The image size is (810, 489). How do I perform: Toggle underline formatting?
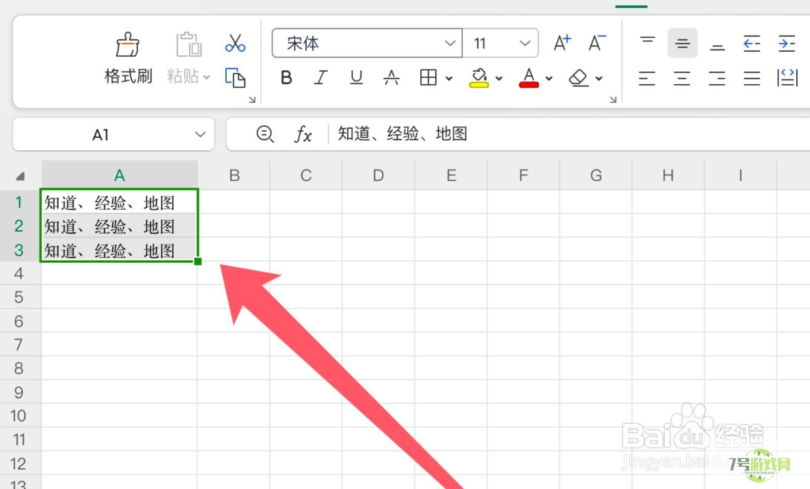(x=356, y=77)
